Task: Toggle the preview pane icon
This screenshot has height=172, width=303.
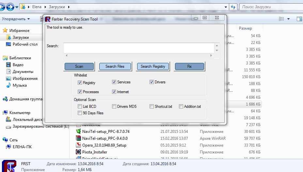Action: 299,19
